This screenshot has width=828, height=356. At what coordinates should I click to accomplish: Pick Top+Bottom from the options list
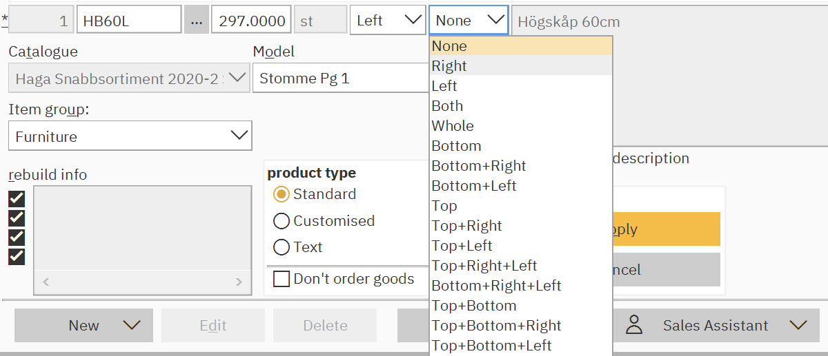click(474, 306)
